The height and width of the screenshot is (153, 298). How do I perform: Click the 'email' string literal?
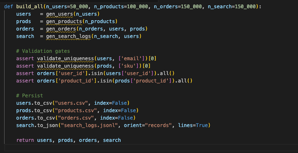coord(131,59)
